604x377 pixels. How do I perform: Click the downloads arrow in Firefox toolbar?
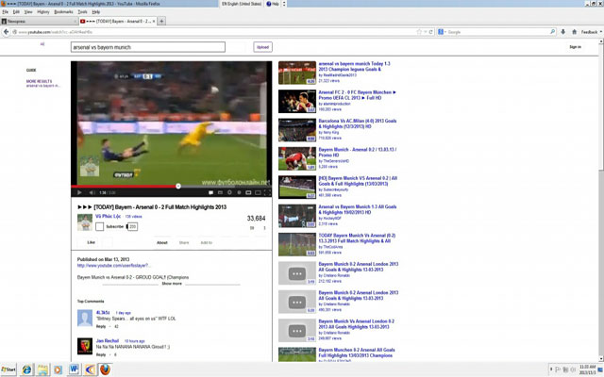(562, 32)
